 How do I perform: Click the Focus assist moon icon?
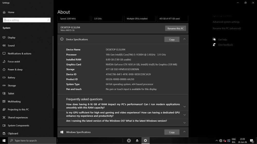4,61
